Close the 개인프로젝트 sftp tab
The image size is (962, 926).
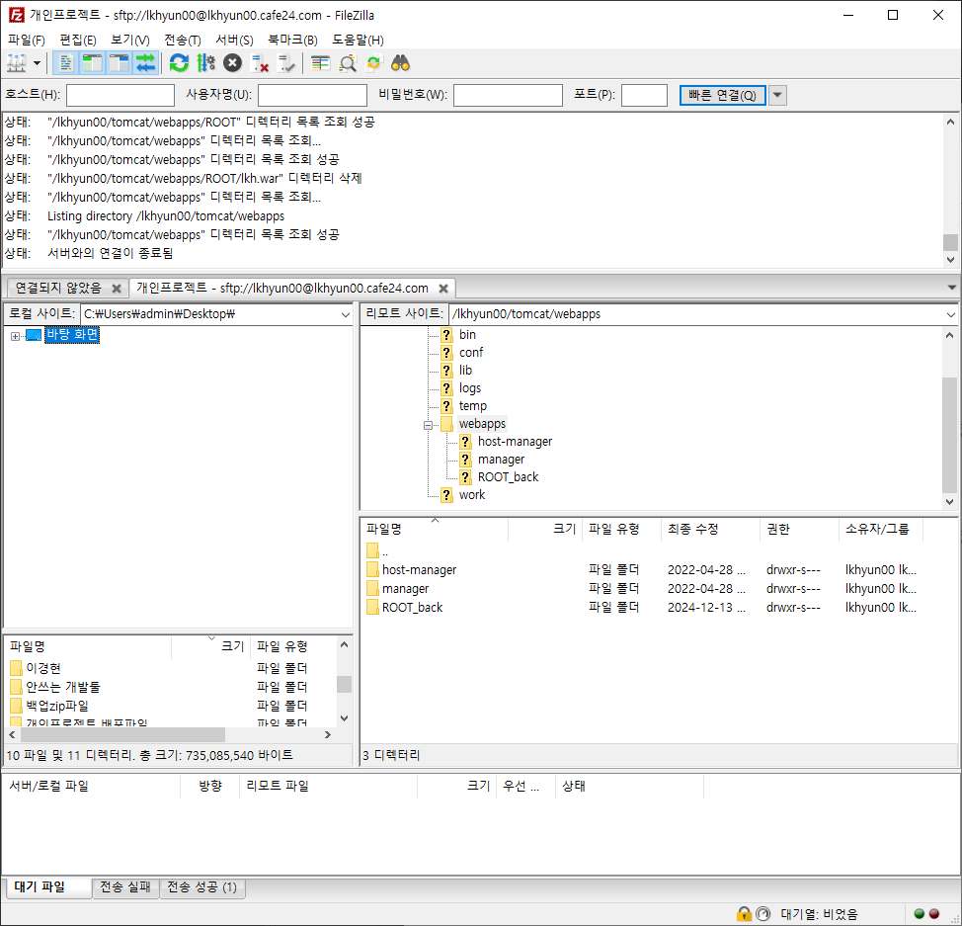coord(443,289)
